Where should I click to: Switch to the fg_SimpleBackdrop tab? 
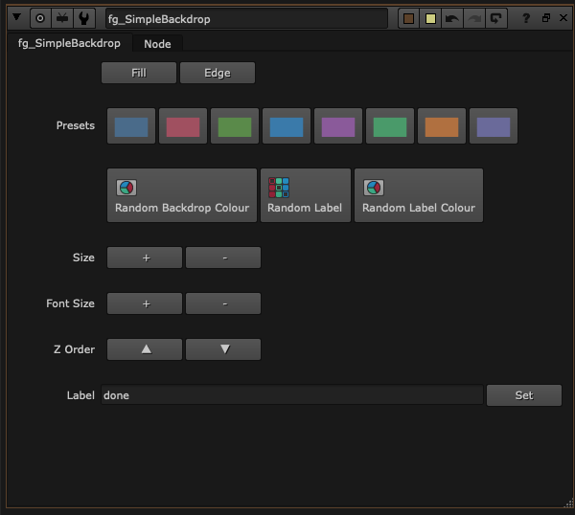pos(69,43)
